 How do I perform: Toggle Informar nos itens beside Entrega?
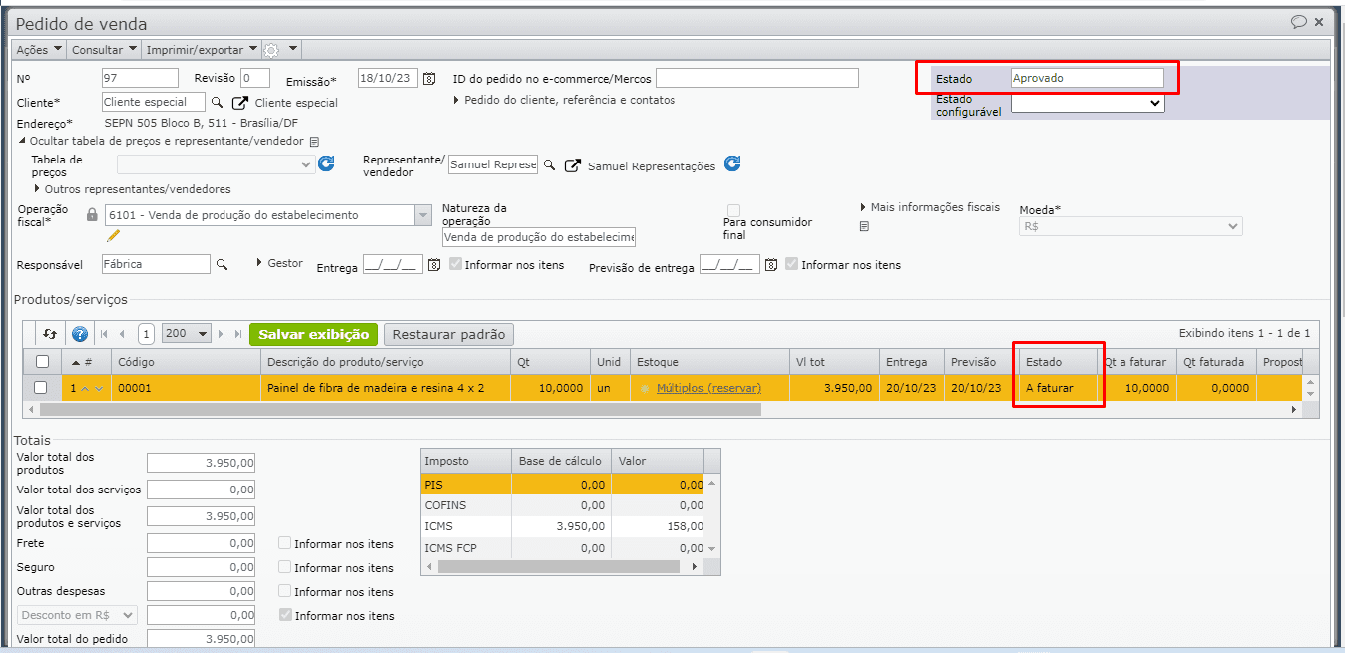(455, 264)
